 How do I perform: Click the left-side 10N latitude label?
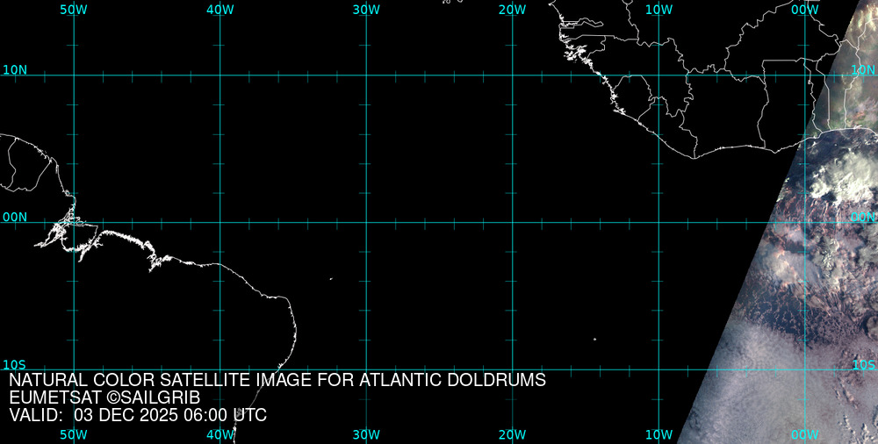point(15,69)
